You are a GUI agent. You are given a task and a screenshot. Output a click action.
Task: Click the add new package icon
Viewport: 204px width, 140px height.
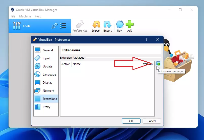(158, 64)
